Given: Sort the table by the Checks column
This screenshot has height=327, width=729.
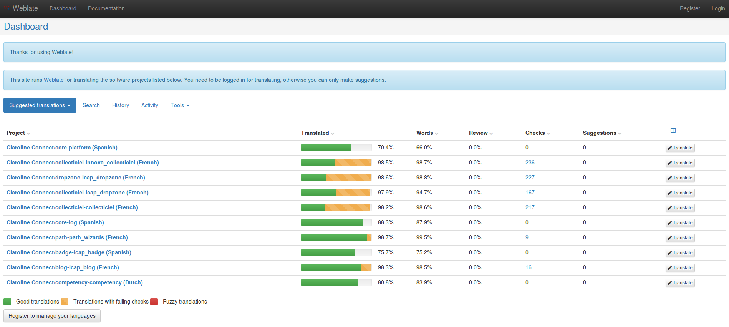Looking at the screenshot, I should [538, 133].
